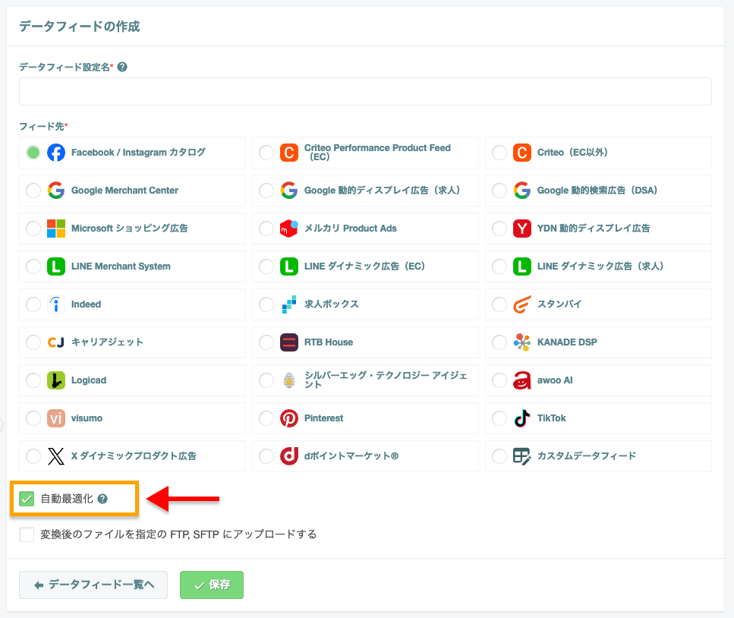Click the メルカリ Product Ads label
734x618 pixels.
click(x=351, y=229)
